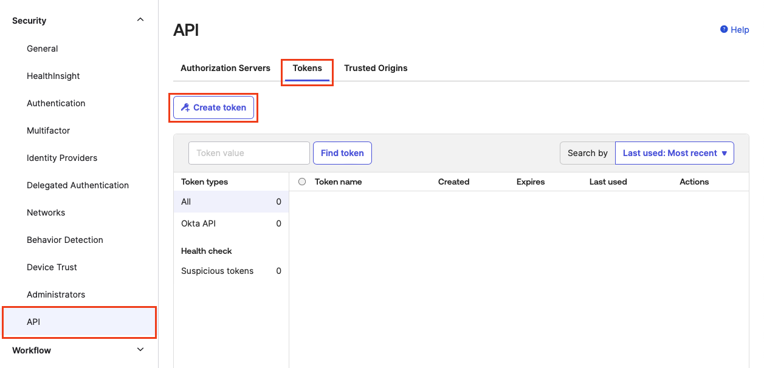Click into the Token value search field
Viewport: 764px width, 368px height.
point(249,153)
